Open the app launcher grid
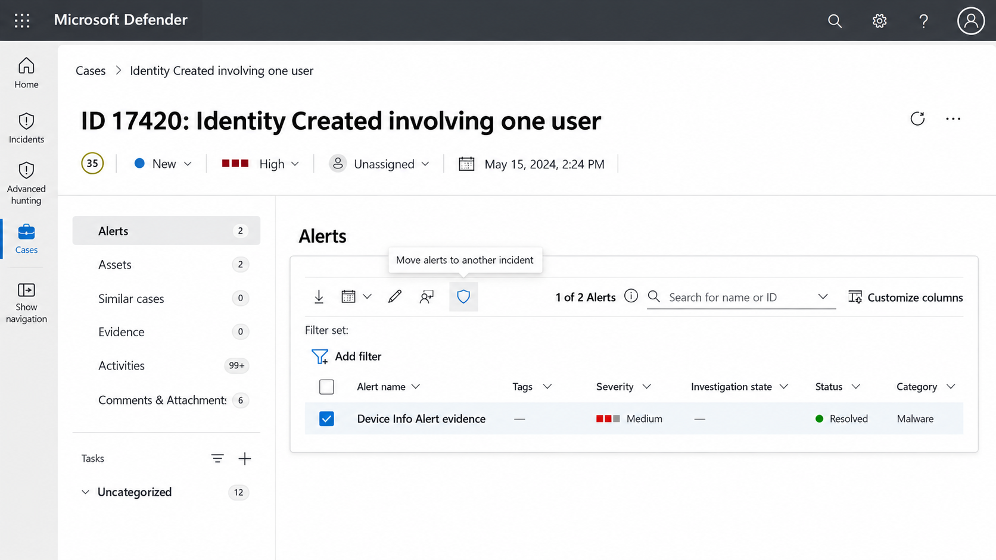 (x=22, y=20)
